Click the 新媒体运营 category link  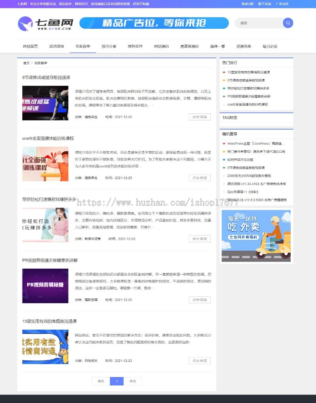click(x=93, y=239)
